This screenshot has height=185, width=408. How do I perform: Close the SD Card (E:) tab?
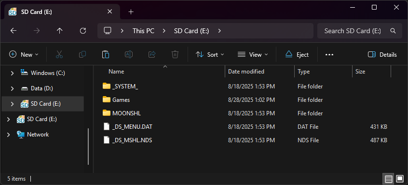click(110, 12)
